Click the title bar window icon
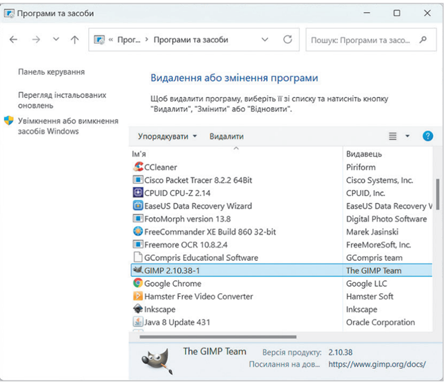The image size is (444, 383). (9, 13)
